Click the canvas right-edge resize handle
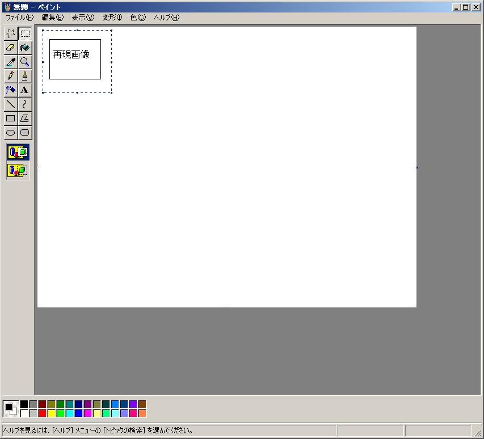Screen dimensions: 484x439 click(x=417, y=167)
